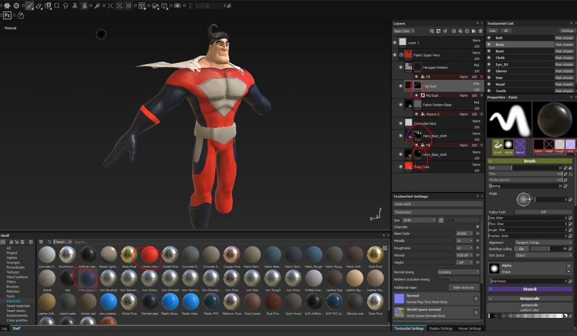Screen dimensions: 577x336
Task: Open the Settings in TextureSet List
Action: (569, 30)
